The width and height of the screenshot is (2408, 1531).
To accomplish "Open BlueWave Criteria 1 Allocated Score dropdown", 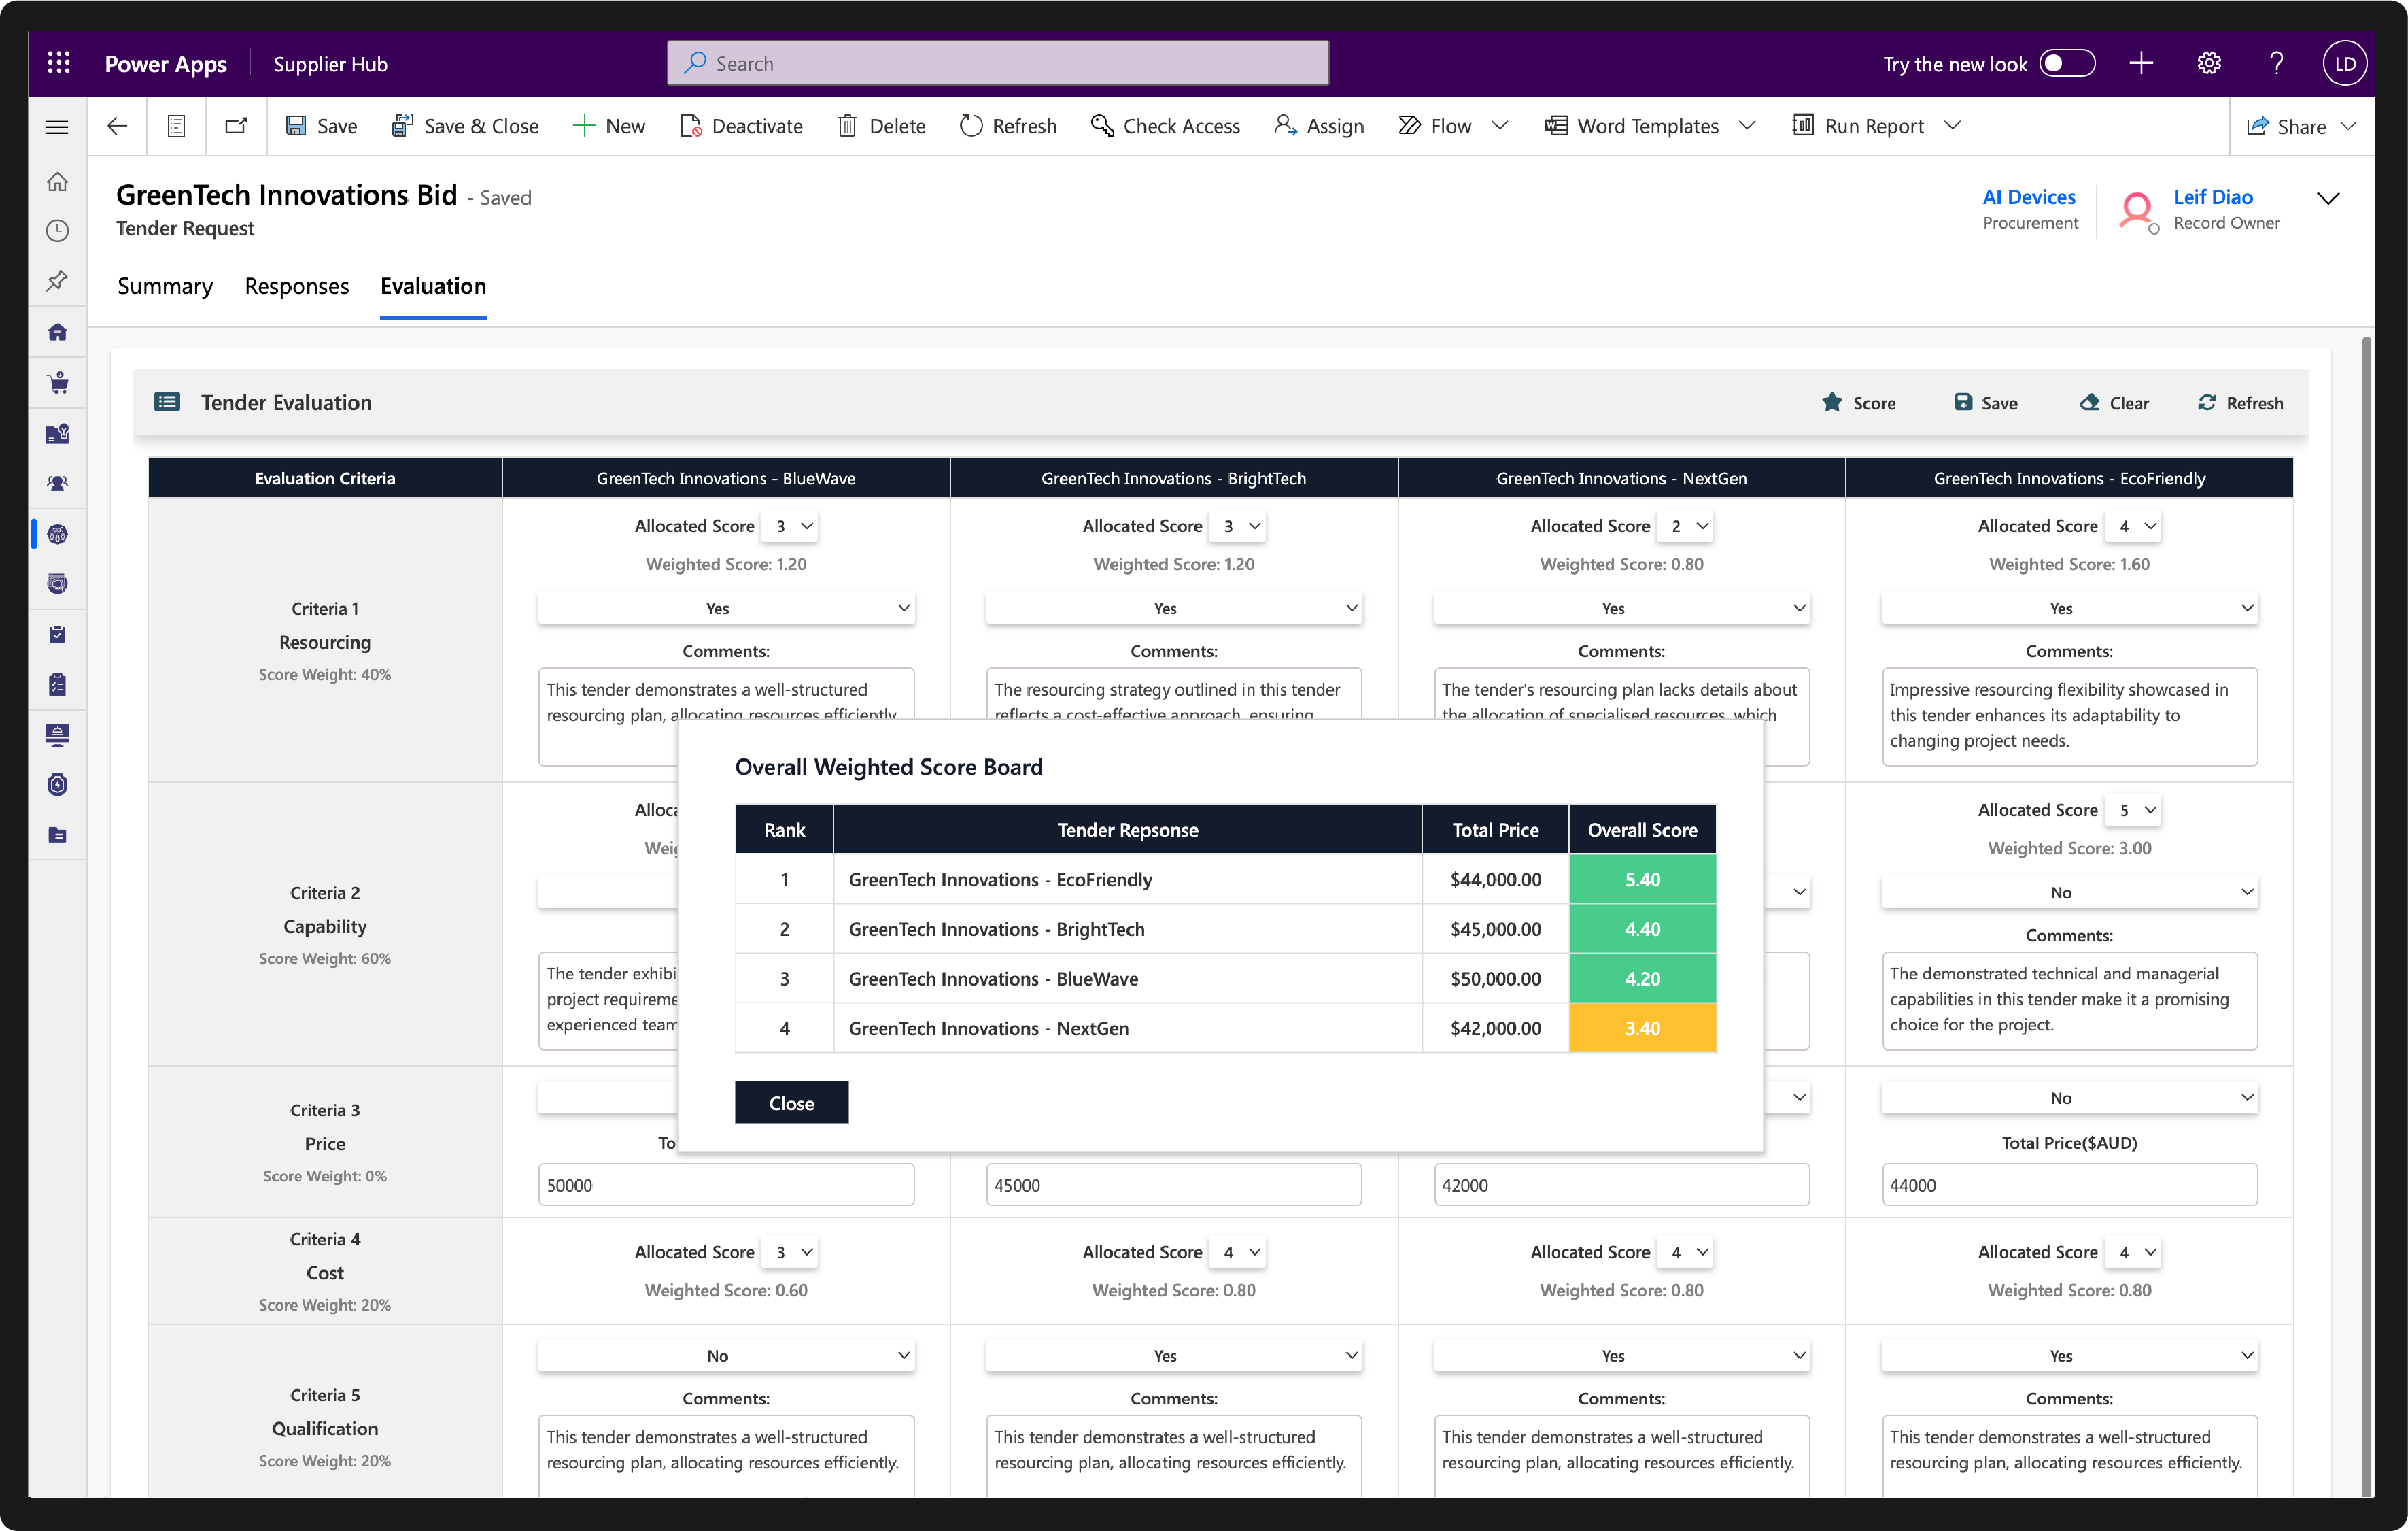I will (x=790, y=525).
